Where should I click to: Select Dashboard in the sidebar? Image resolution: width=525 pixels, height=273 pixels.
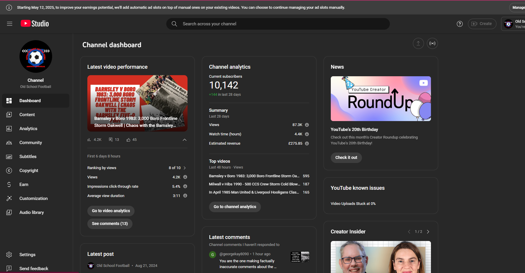36,101
